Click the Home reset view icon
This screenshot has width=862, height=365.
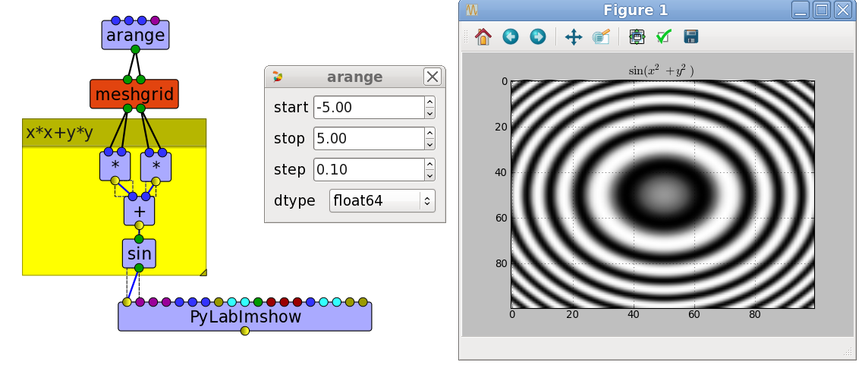[483, 37]
